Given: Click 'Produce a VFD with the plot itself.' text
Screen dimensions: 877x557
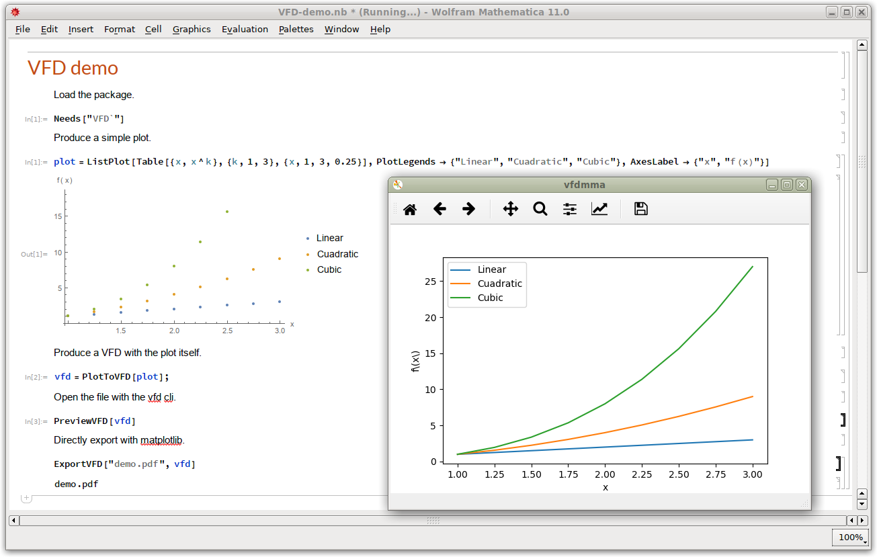Looking at the screenshot, I should coord(128,353).
